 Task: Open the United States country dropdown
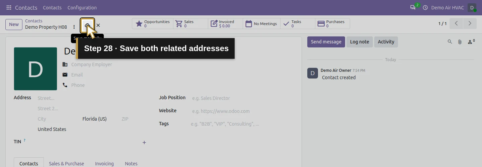click(x=92, y=129)
